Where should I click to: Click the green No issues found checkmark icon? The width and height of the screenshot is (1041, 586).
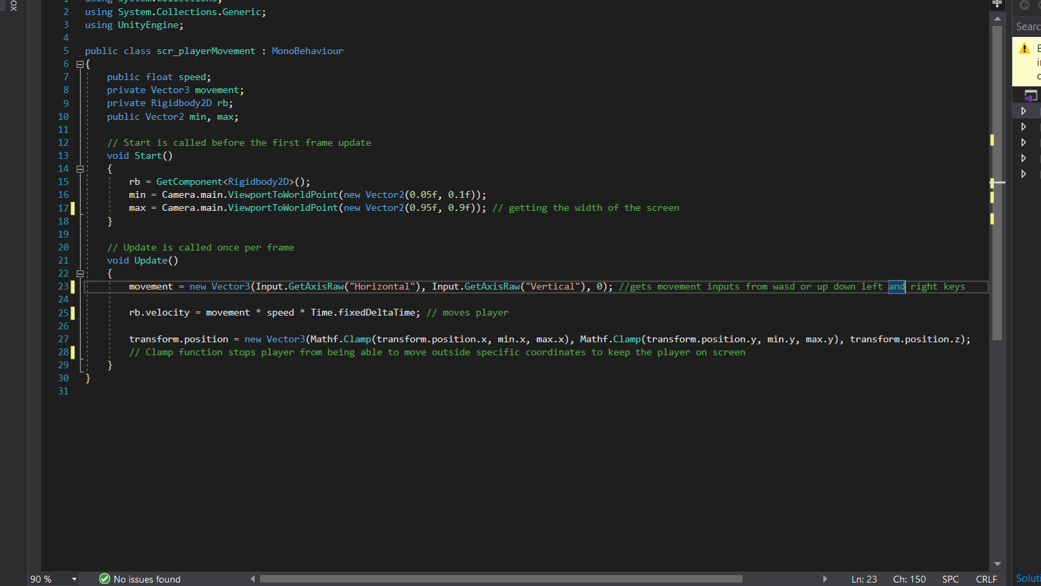(x=105, y=579)
